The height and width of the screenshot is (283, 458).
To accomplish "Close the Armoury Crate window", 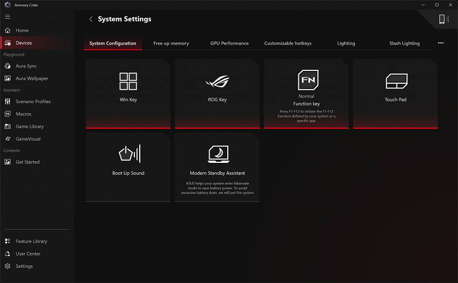I will click(450, 5).
